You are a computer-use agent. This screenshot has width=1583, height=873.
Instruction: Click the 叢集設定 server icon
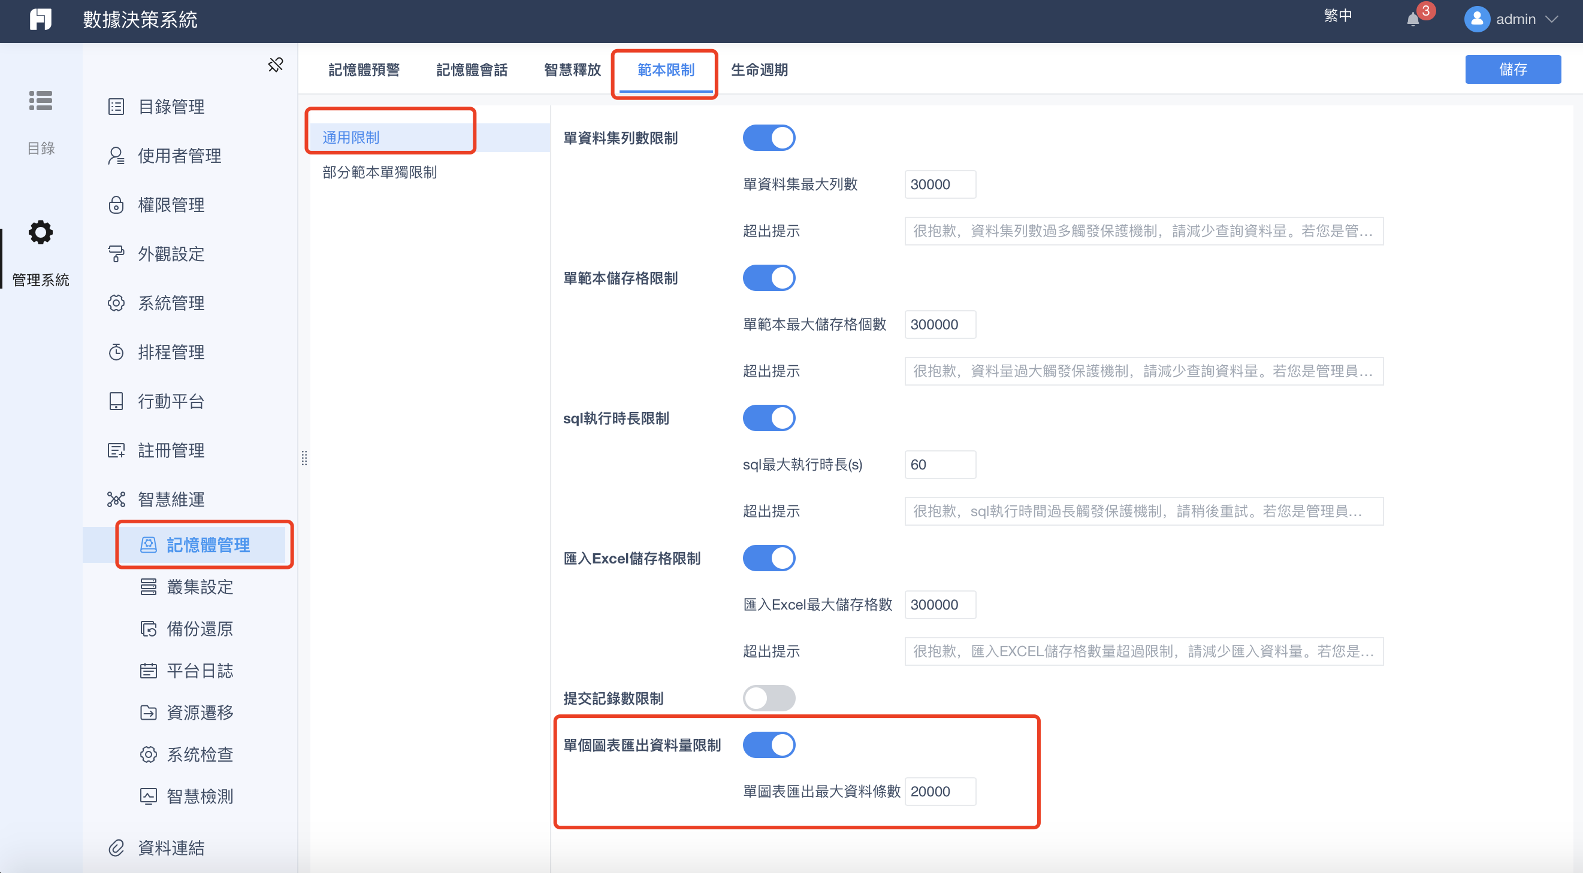pyautogui.click(x=149, y=587)
